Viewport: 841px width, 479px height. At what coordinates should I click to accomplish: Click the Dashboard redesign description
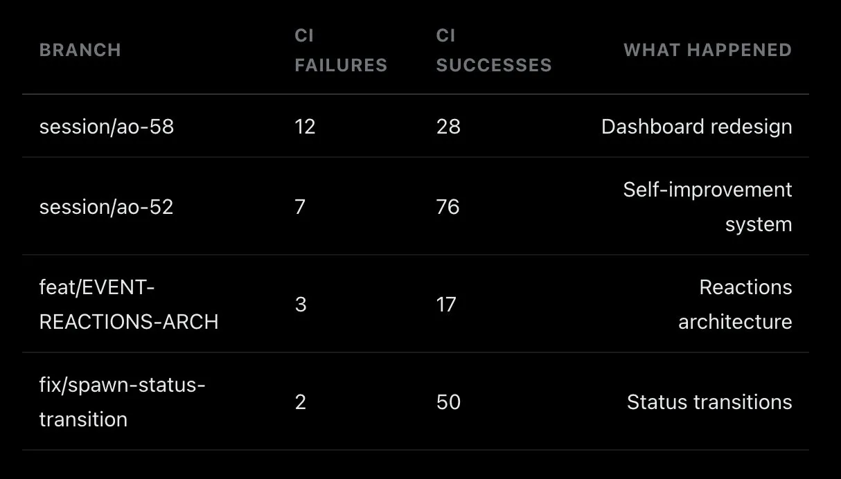[x=696, y=127]
